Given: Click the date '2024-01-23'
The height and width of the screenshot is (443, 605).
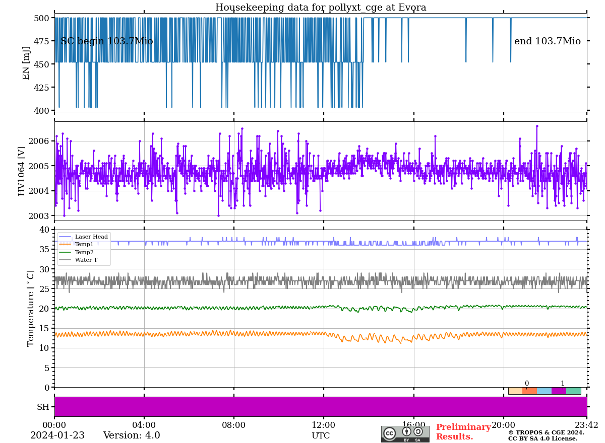Looking at the screenshot, I should (57, 435).
